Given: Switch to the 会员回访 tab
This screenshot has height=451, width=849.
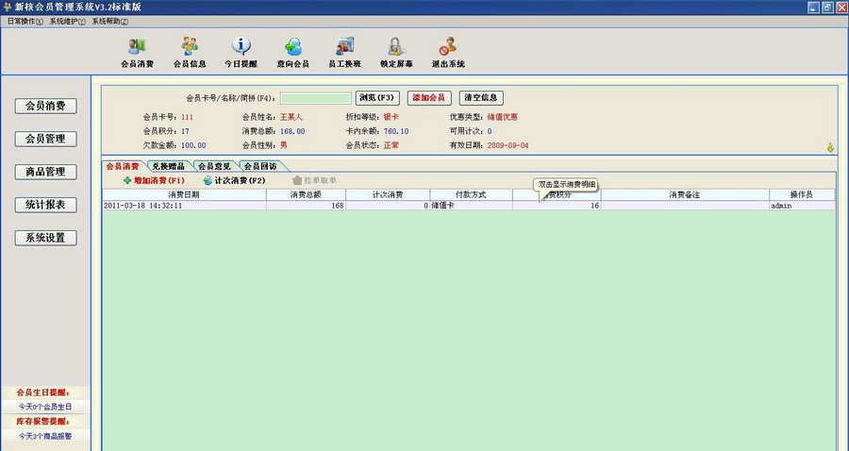Looking at the screenshot, I should point(260,166).
